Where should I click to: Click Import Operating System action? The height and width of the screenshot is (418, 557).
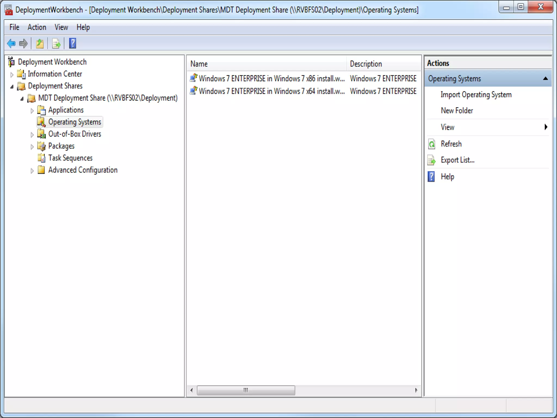476,95
